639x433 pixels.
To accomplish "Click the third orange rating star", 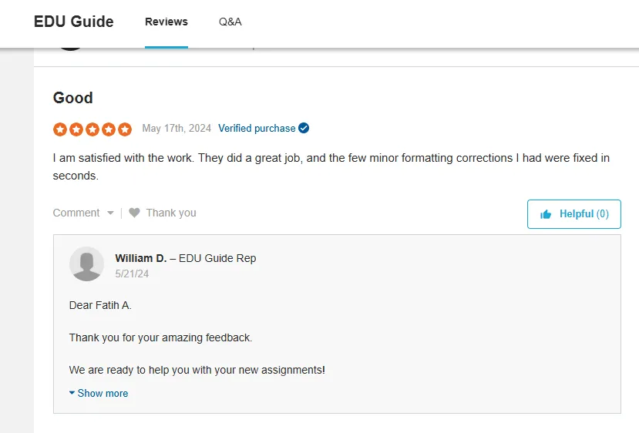I will tap(92, 129).
